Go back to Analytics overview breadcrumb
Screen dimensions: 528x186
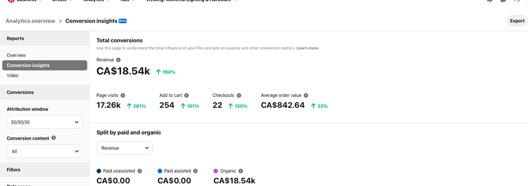pyautogui.click(x=30, y=21)
